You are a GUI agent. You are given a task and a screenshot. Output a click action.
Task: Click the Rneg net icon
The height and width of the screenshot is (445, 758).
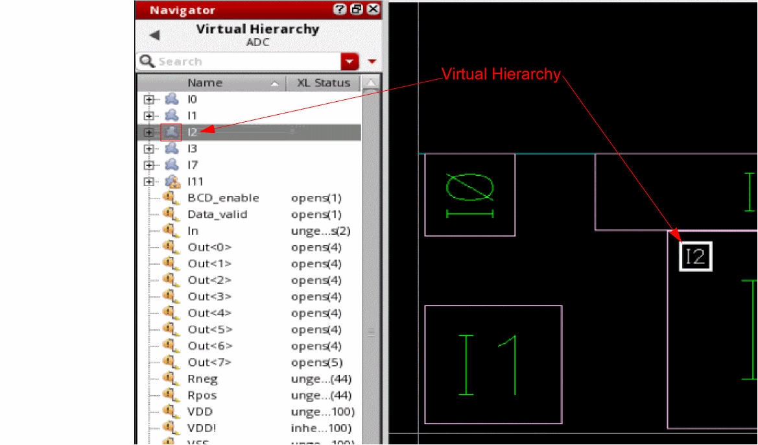coord(170,378)
